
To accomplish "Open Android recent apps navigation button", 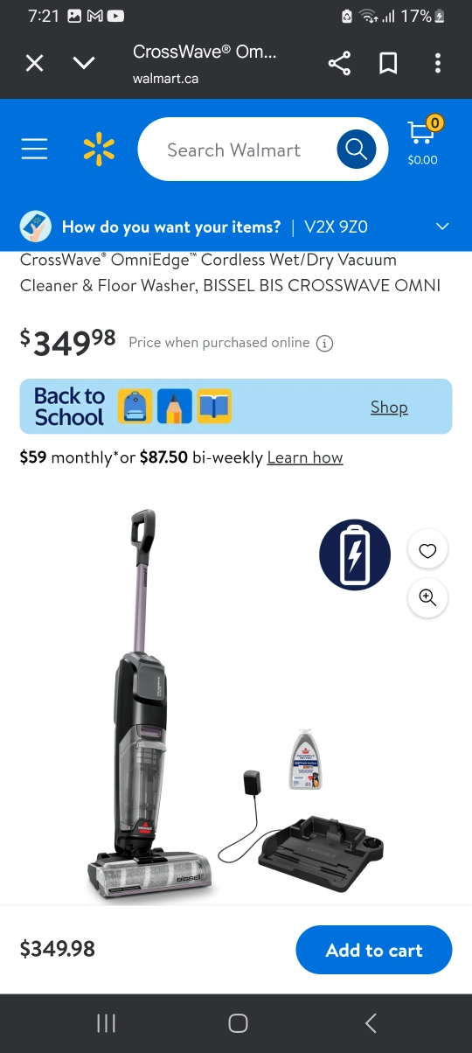I will [x=107, y=1023].
